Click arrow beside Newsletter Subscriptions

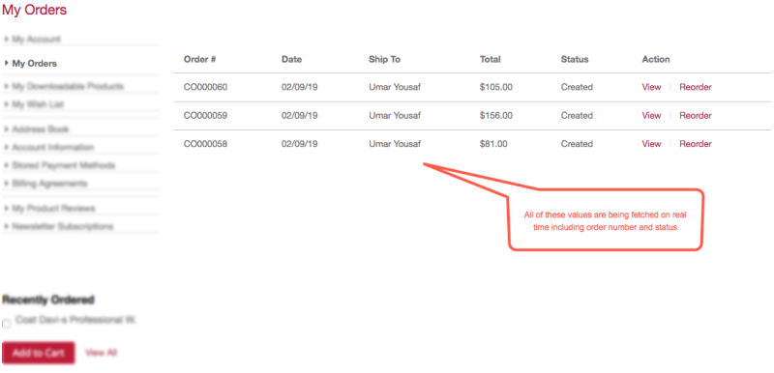point(7,226)
